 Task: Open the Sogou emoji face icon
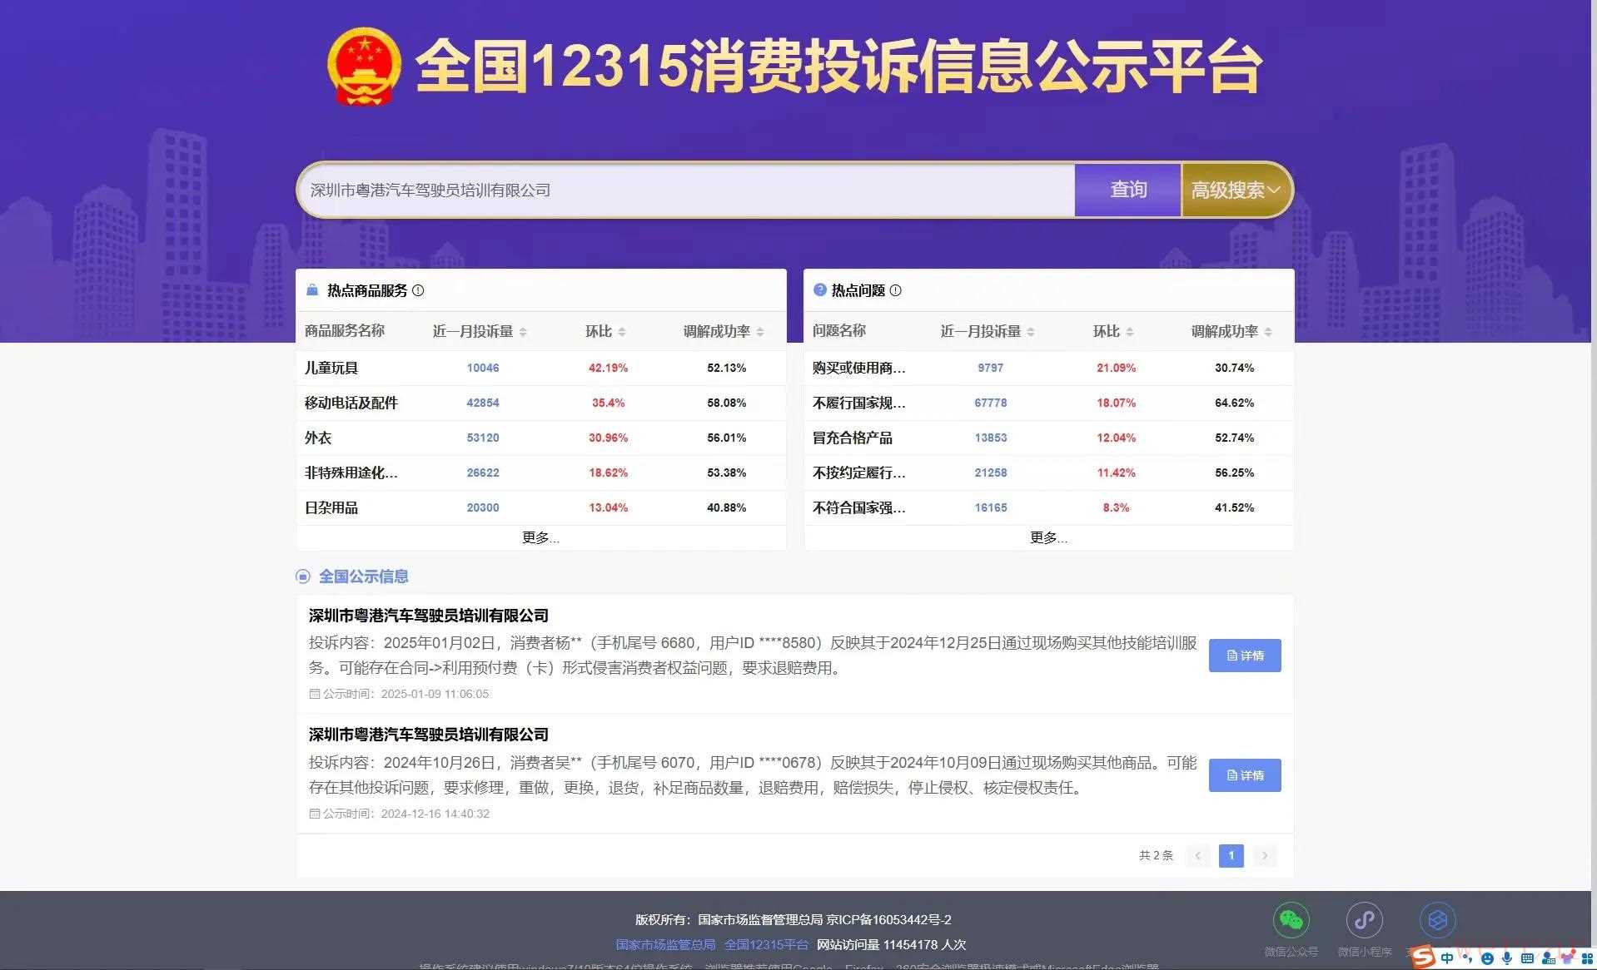pos(1487,958)
